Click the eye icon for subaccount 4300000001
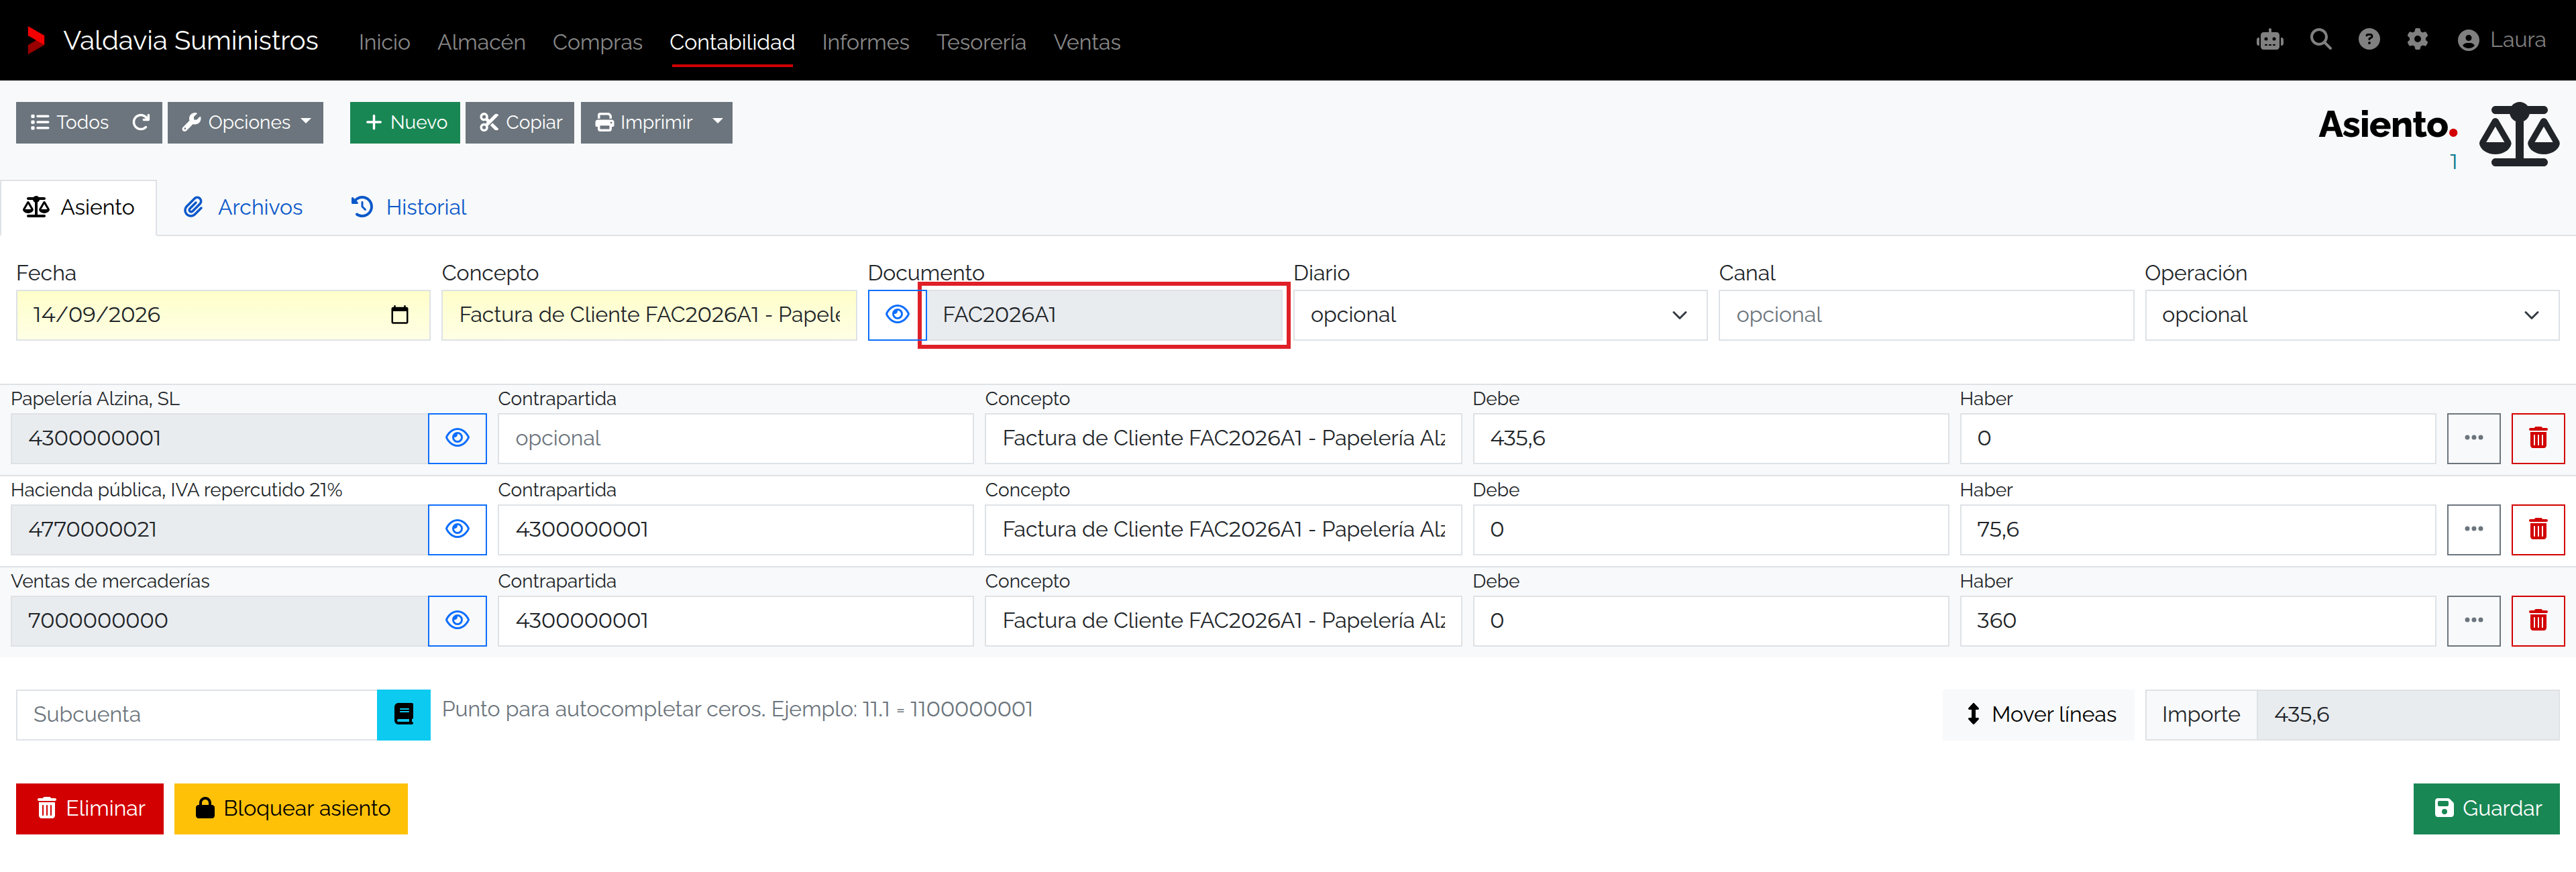Screen dimensions: 2576x872 457,438
